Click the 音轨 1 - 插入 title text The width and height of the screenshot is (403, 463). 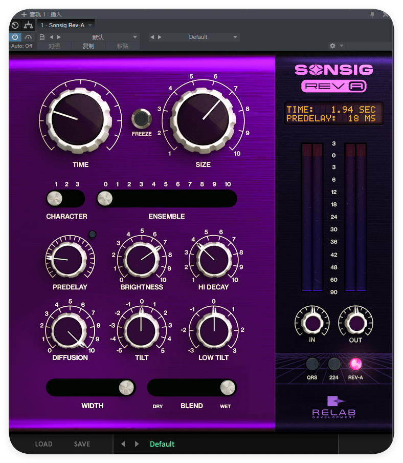(x=46, y=14)
